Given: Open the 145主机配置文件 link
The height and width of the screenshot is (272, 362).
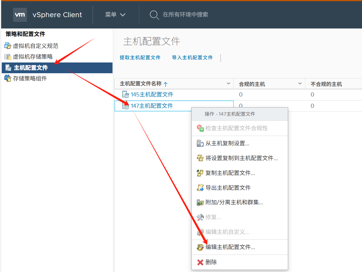Looking at the screenshot, I should pyautogui.click(x=152, y=94).
